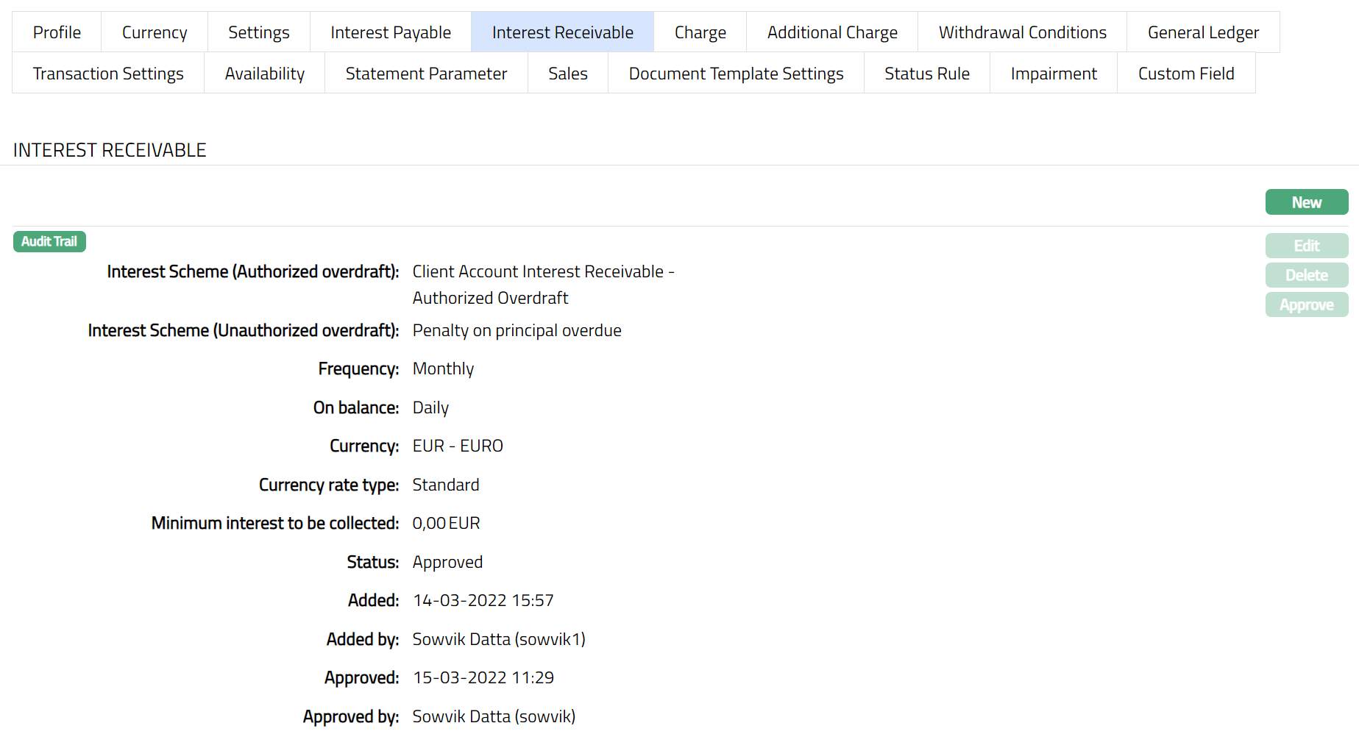The image size is (1359, 748).
Task: Select the Impairment tab
Action: pos(1053,74)
